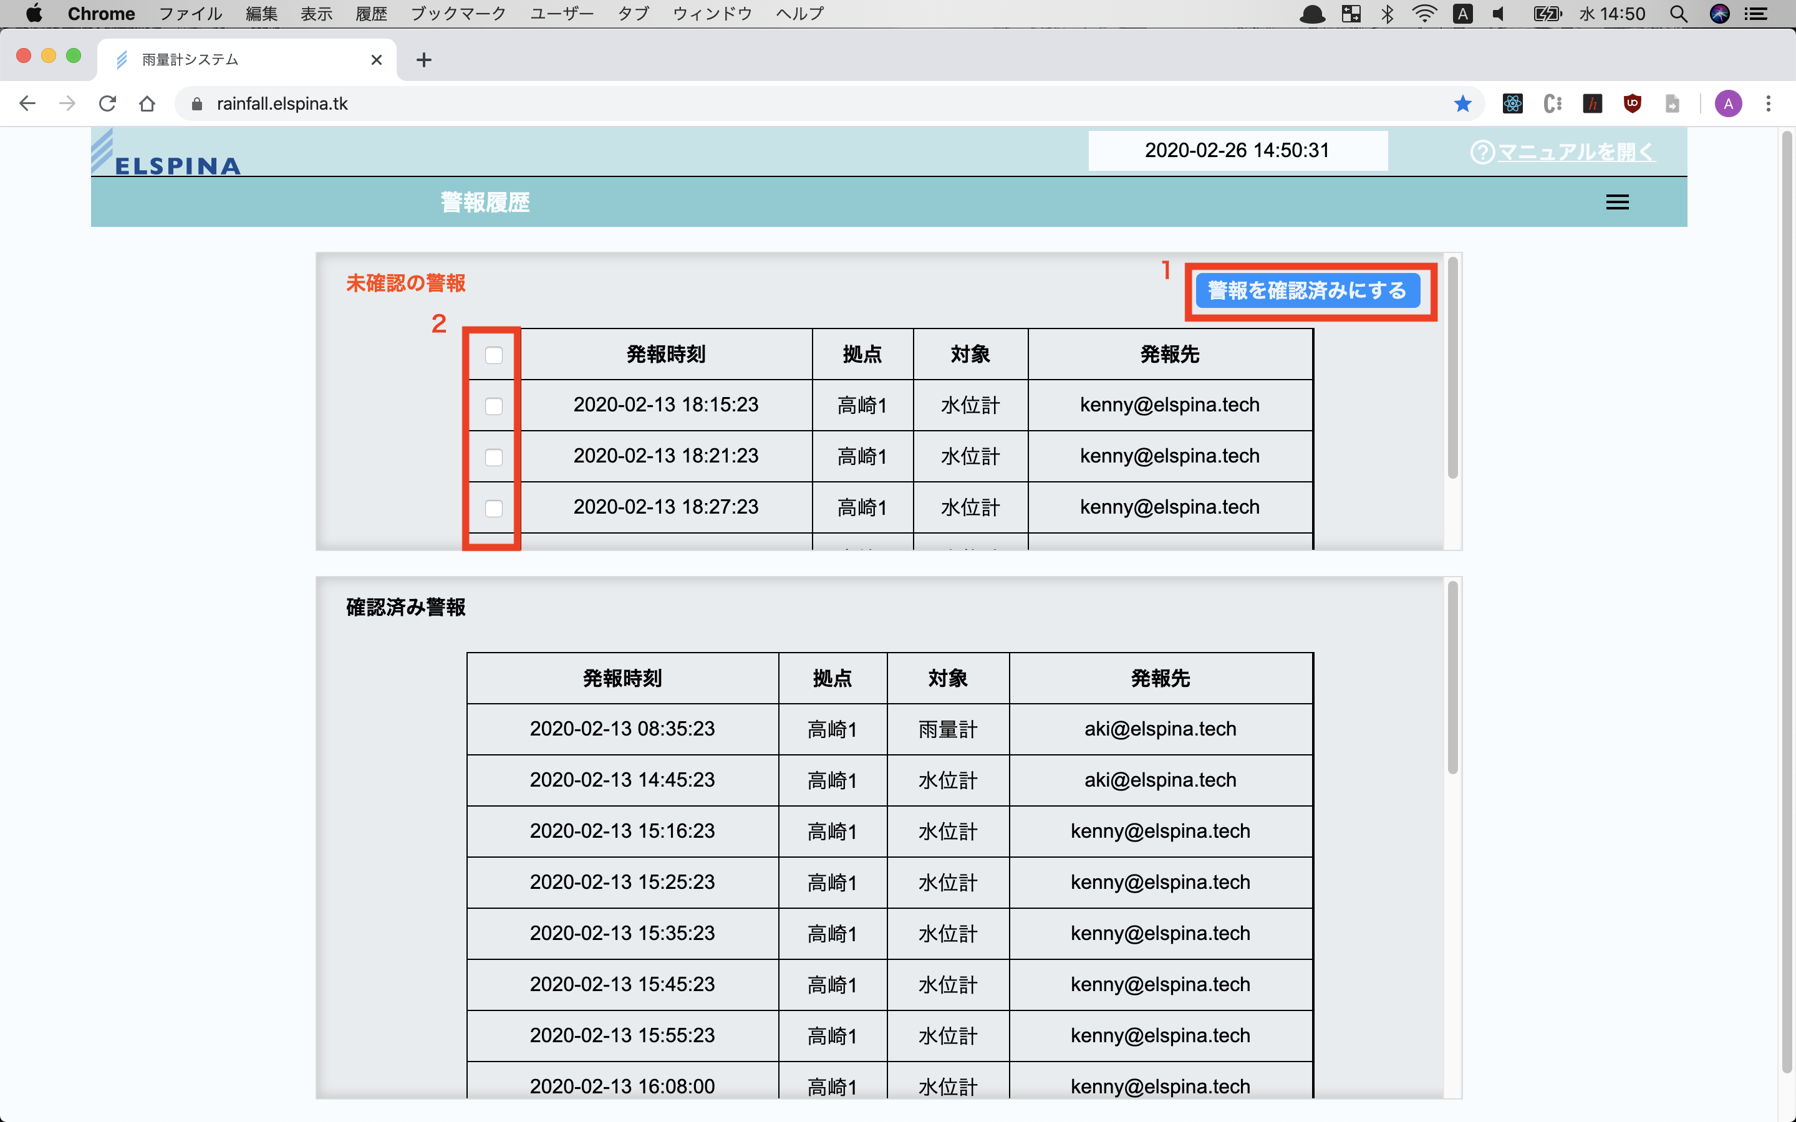Viewport: 1796px width, 1122px height.
Task: Open the hamburger navigation menu
Action: point(1617,202)
